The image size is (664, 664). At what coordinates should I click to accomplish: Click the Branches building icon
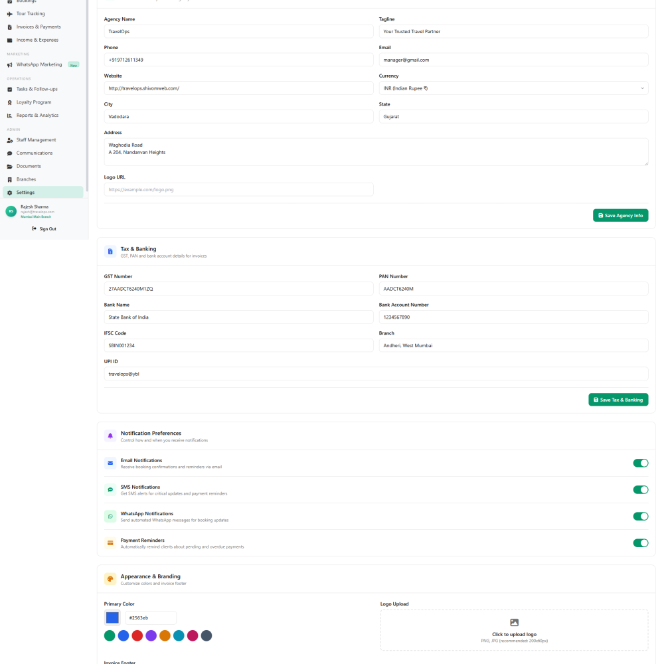[10, 179]
